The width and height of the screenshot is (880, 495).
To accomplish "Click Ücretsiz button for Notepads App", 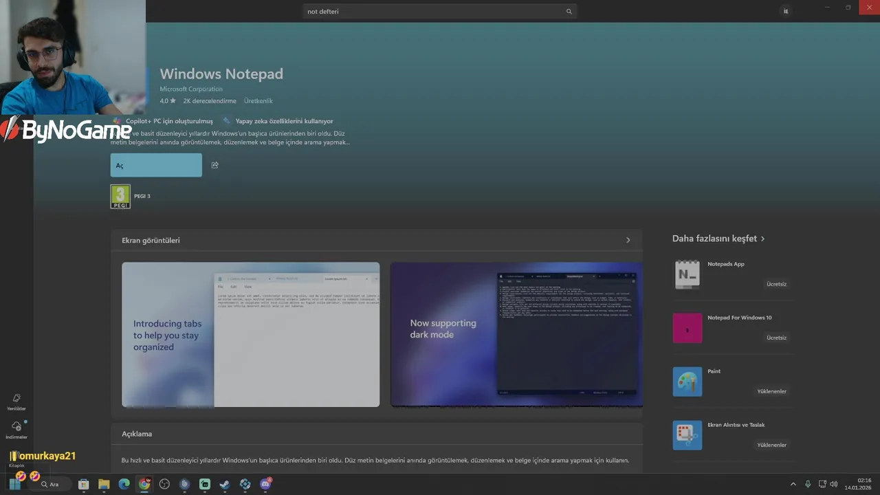I will (x=776, y=284).
